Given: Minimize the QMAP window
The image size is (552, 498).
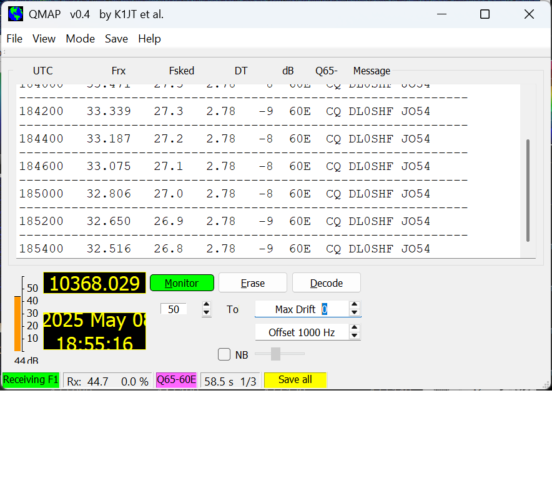Looking at the screenshot, I should (x=442, y=14).
